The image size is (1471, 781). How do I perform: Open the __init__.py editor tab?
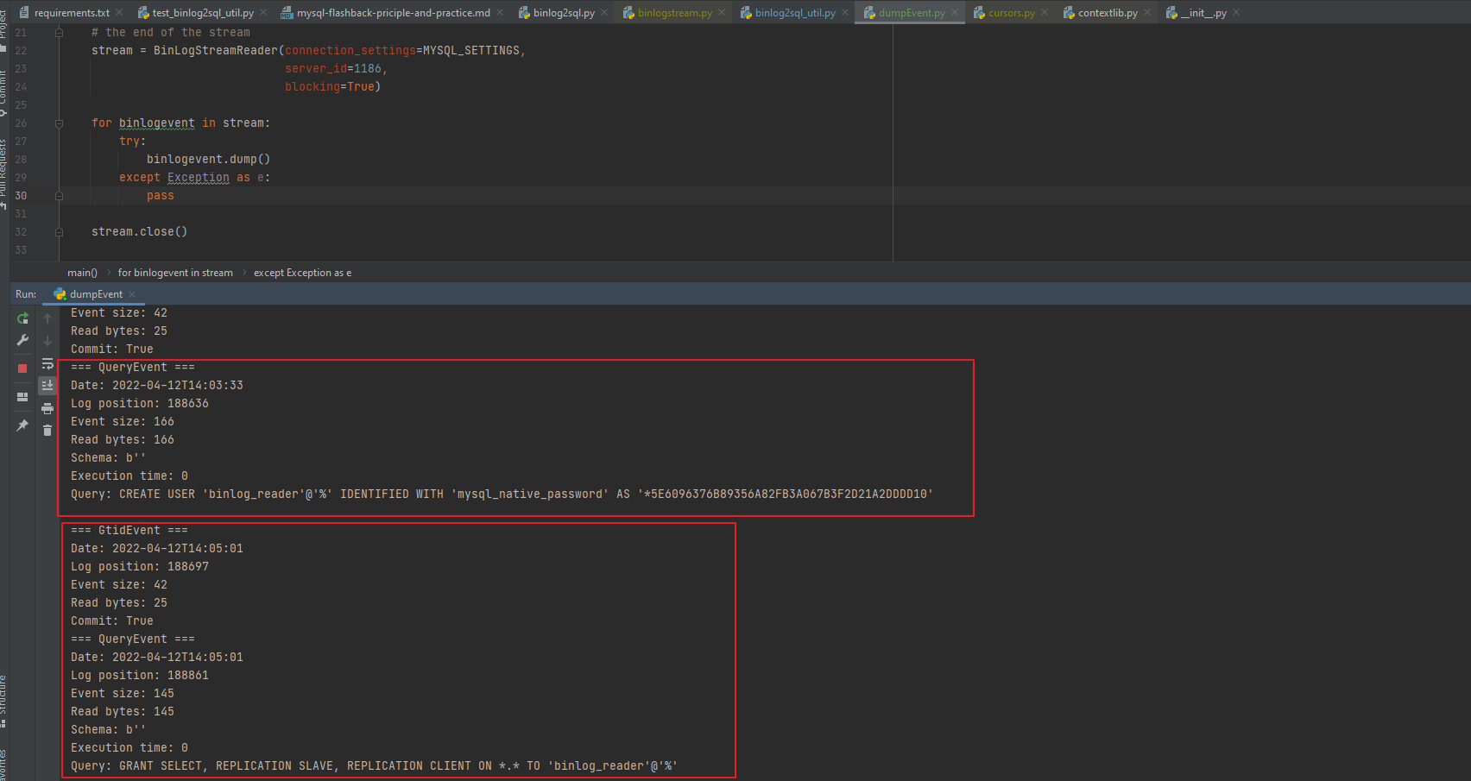click(x=1203, y=13)
